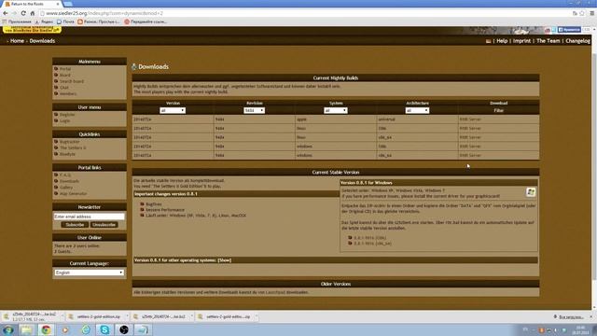Open Login in the User menu
The image size is (597, 336).
pyautogui.click(x=64, y=120)
